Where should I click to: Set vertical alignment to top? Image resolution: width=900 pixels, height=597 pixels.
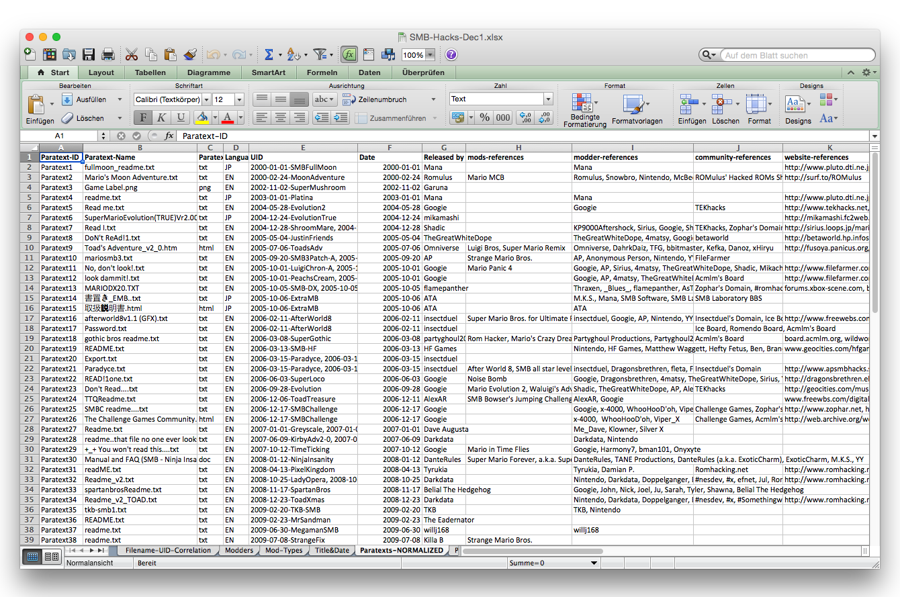coord(262,99)
